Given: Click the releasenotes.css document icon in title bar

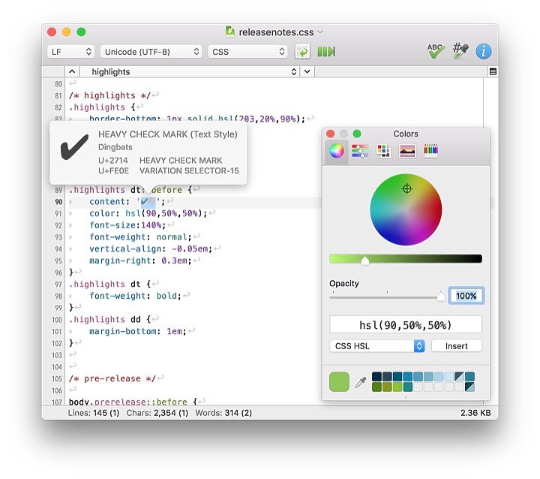Looking at the screenshot, I should click(230, 32).
